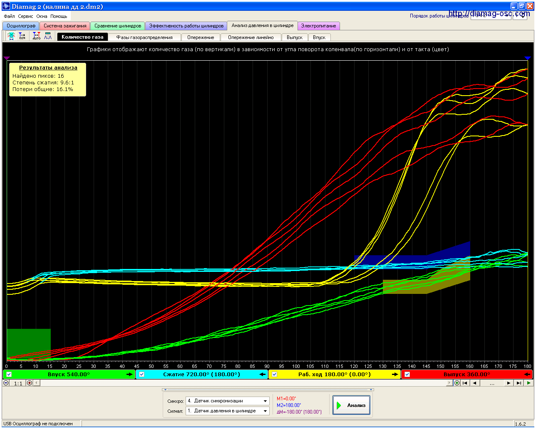The height and width of the screenshot is (429, 536).
Task: Switch to the Система зажигания tab
Action: coord(65,26)
